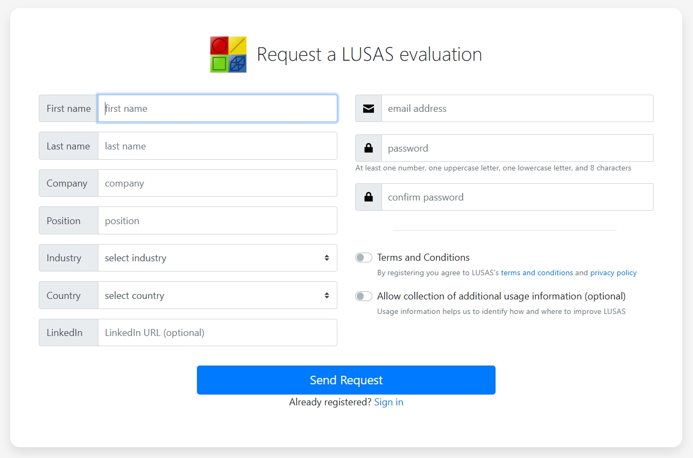Click the 'Terms and Conditions' label text
This screenshot has width=693, height=458.
pos(423,257)
